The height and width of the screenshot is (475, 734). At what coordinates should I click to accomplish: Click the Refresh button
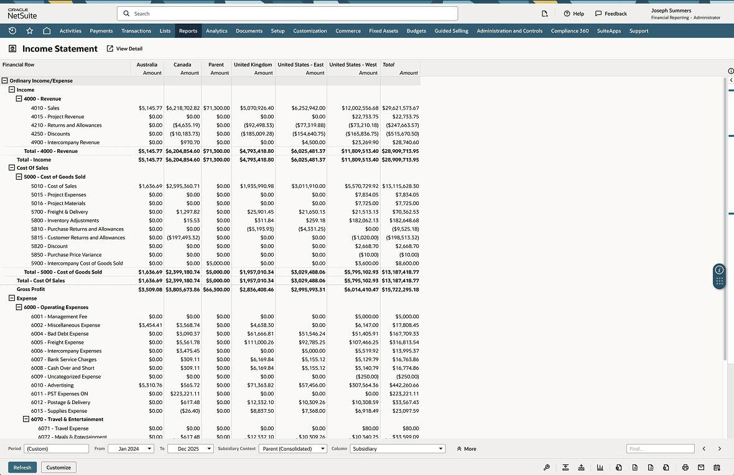point(22,468)
